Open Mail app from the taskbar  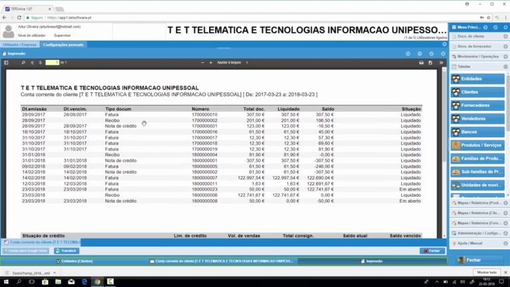[71, 282]
